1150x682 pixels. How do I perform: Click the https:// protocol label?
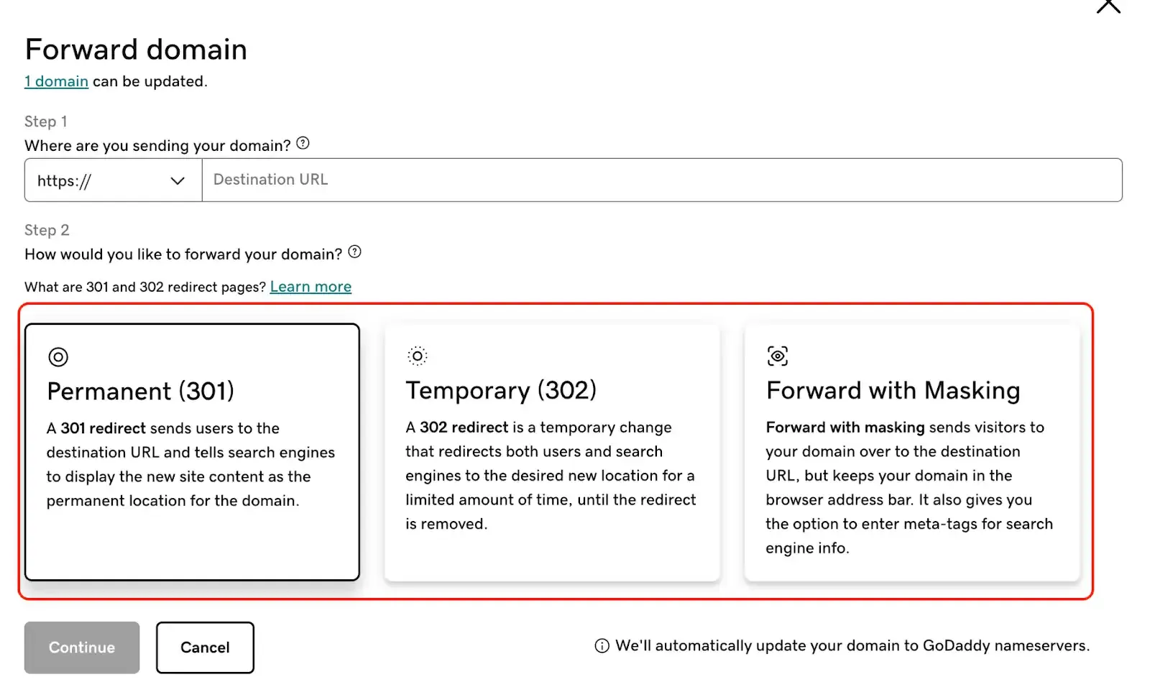[x=65, y=180]
